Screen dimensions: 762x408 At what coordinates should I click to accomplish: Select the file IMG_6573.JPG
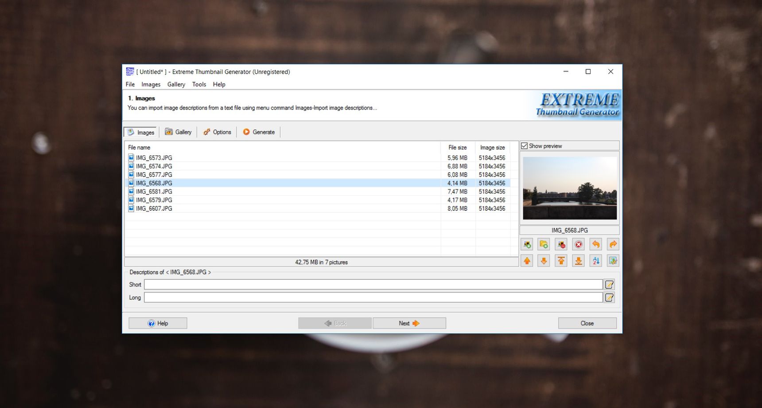pos(154,158)
